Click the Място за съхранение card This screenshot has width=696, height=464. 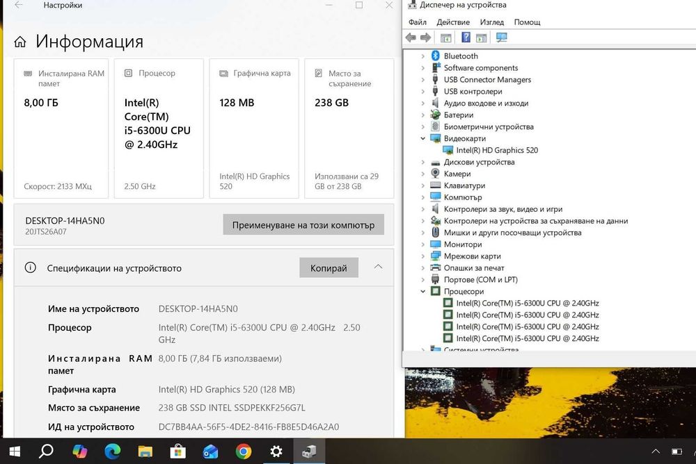[349, 129]
